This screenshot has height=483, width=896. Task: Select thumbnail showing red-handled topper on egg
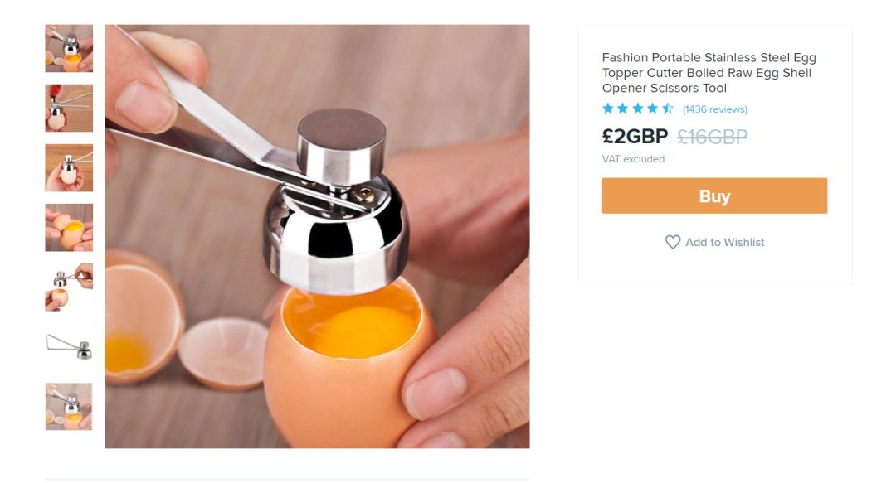69,108
